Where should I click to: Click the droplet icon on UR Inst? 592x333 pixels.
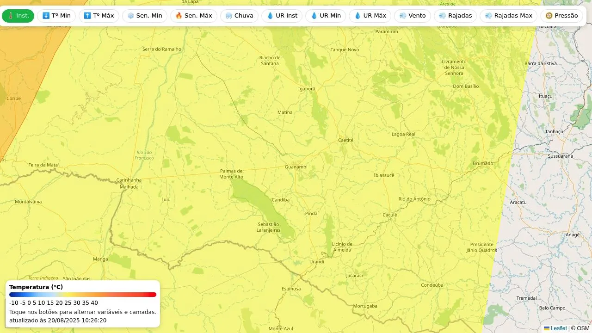point(271,16)
